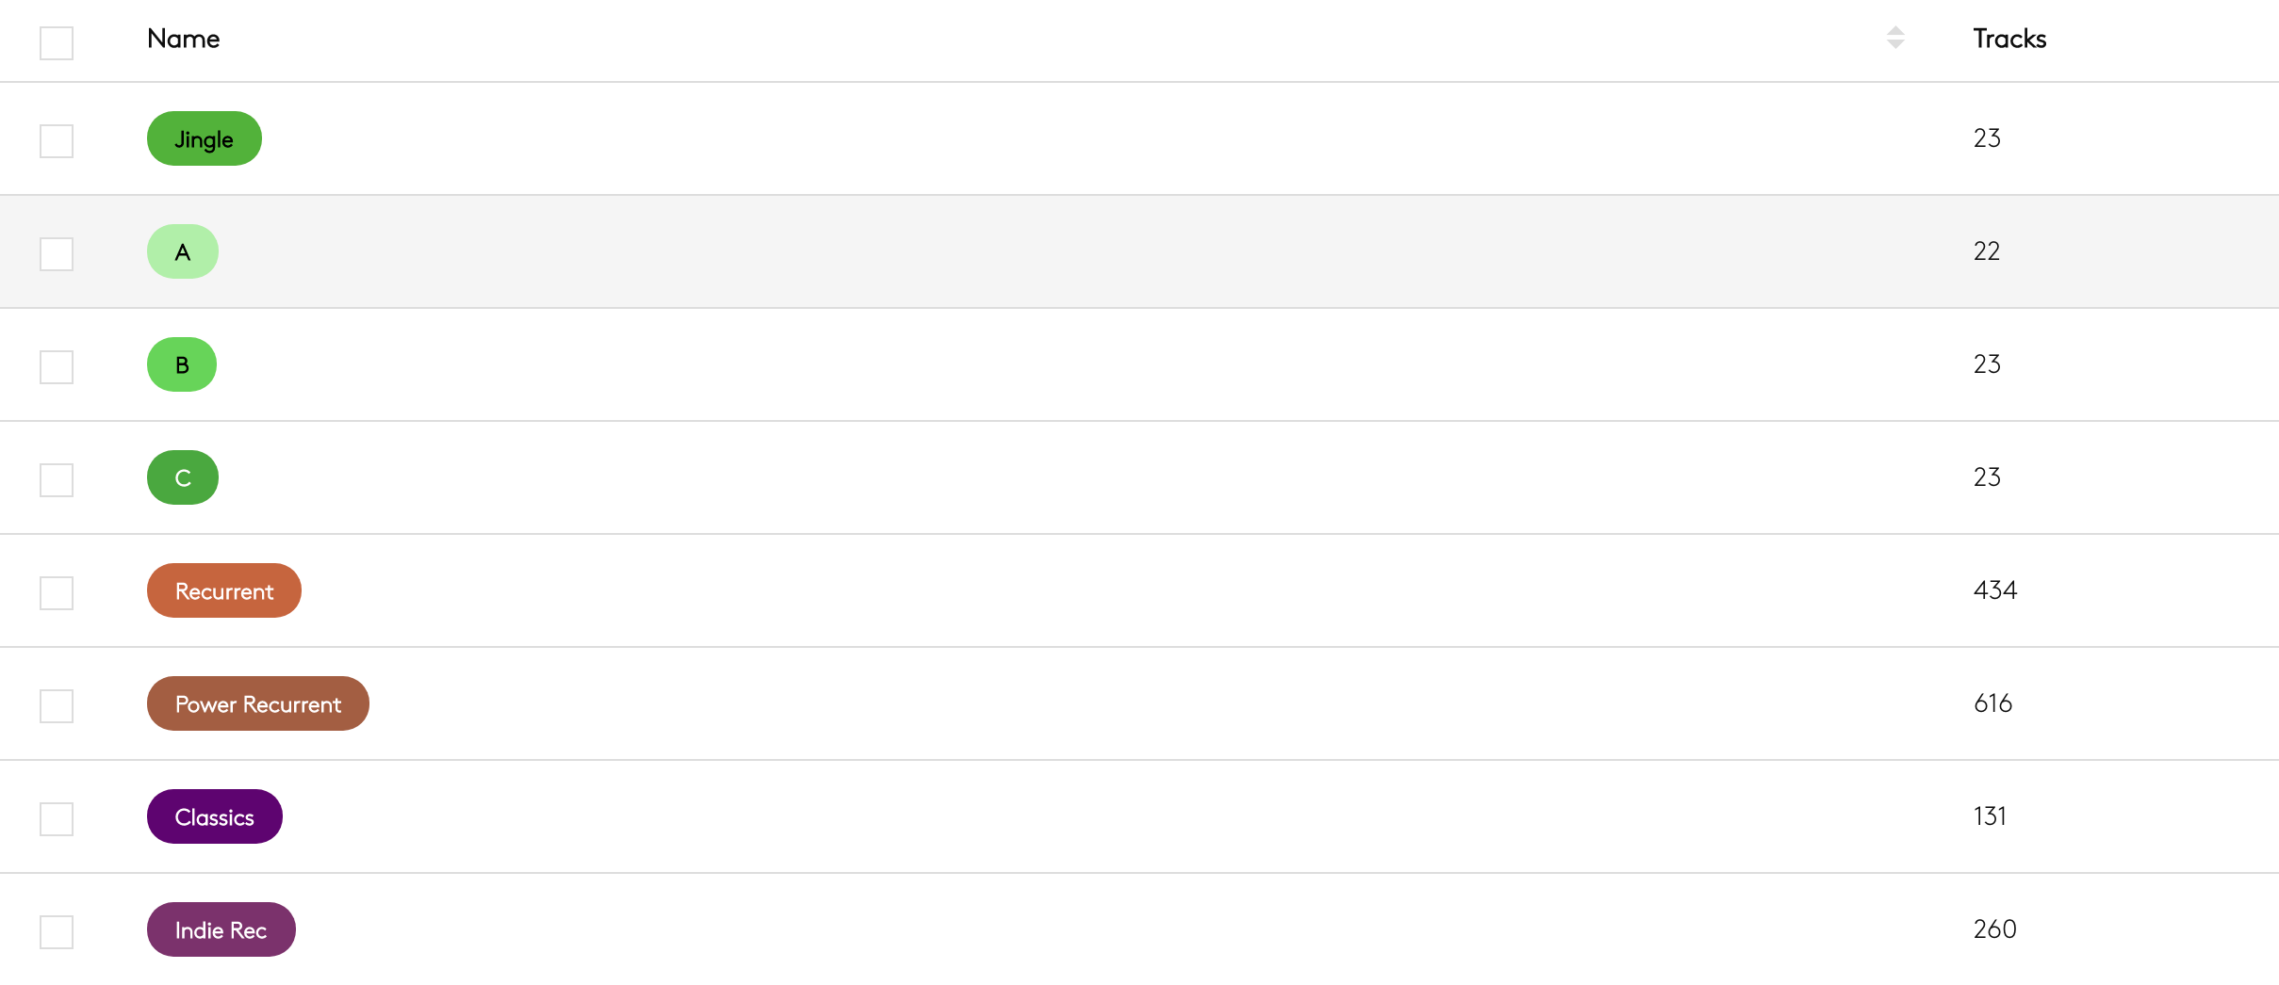This screenshot has width=2279, height=985.
Task: Tick the select-all checkbox in header
Action: [x=57, y=43]
